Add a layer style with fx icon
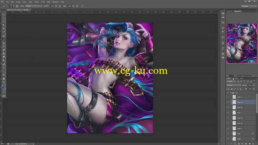Viewport: 258px width, 145px height. tap(235, 144)
